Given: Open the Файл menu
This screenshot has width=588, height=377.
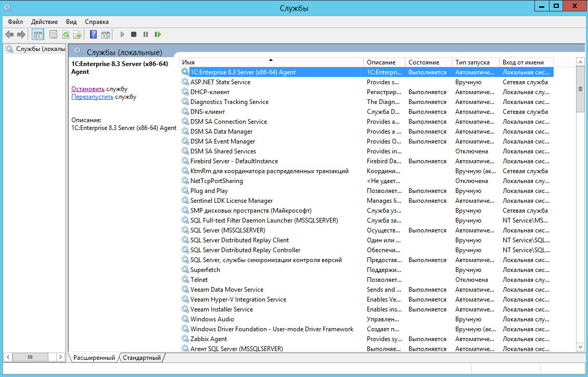Looking at the screenshot, I should (x=16, y=22).
